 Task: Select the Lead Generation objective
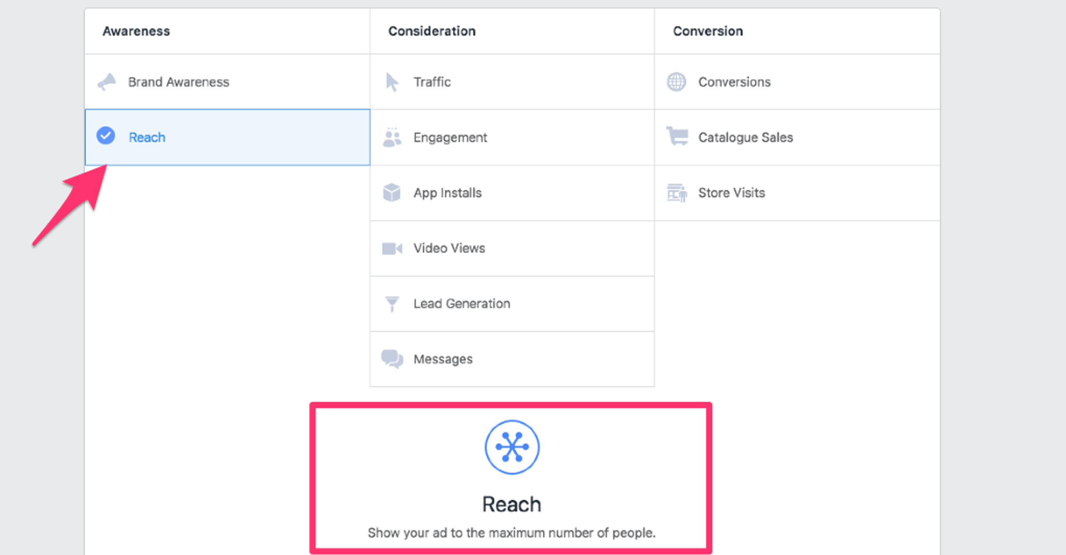pos(512,304)
